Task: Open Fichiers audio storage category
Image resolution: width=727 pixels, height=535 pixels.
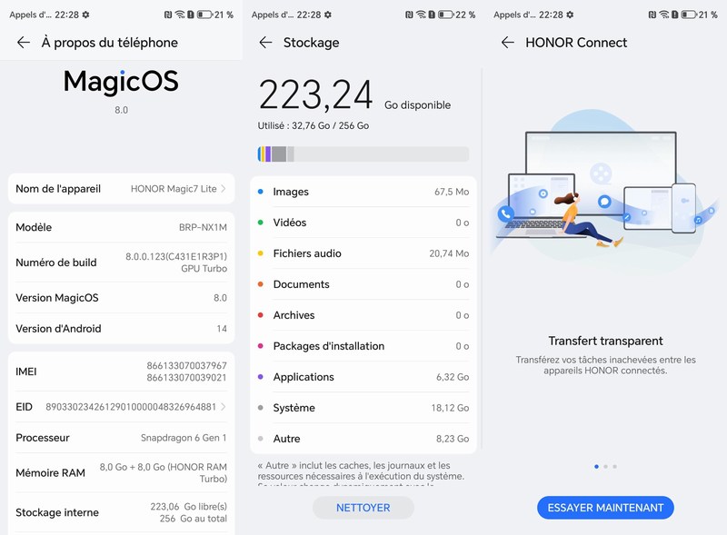Action: [363, 253]
